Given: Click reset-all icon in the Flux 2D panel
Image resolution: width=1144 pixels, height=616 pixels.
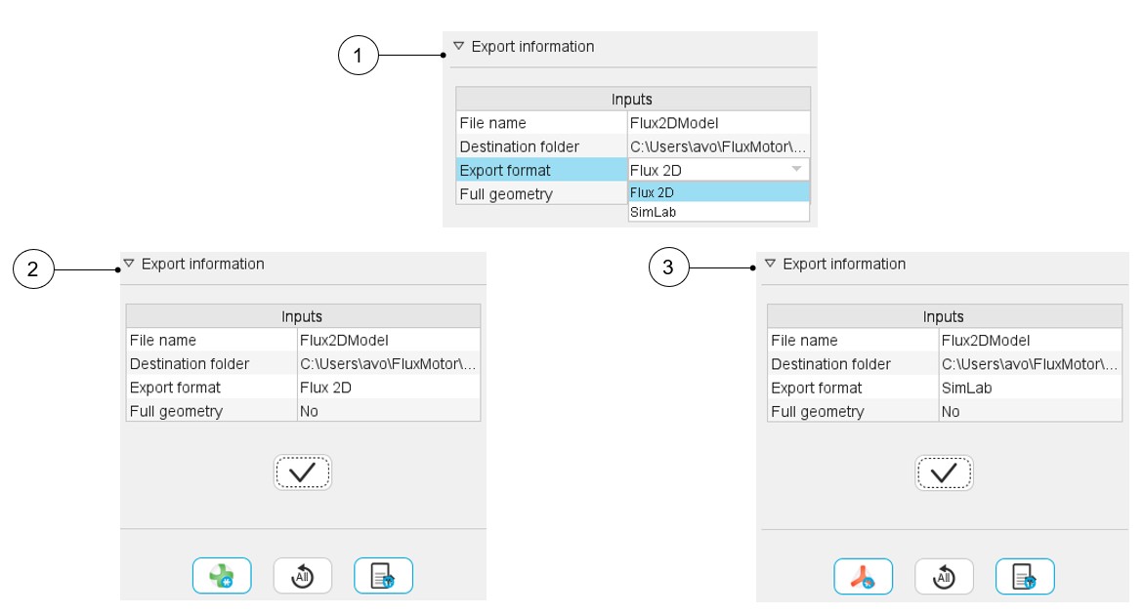Looking at the screenshot, I should pyautogui.click(x=302, y=577).
